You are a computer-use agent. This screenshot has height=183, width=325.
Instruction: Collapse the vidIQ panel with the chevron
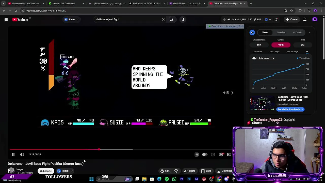(310, 33)
